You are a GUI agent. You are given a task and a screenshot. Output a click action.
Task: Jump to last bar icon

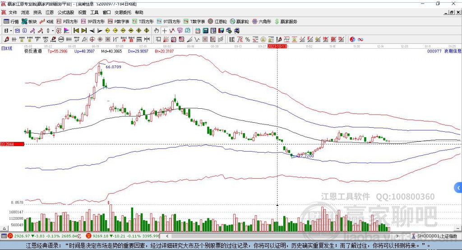pos(84,31)
